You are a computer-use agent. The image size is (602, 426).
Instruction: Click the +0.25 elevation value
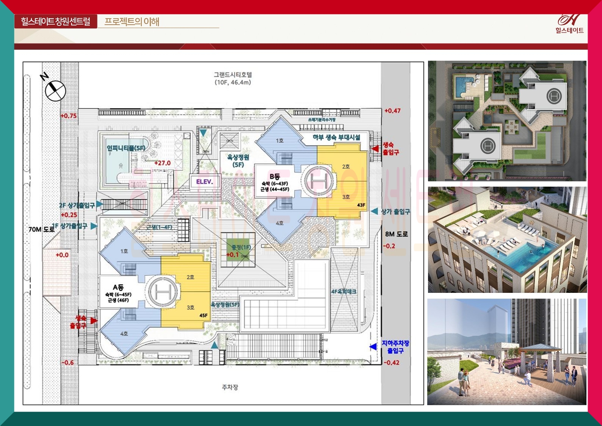coord(69,215)
